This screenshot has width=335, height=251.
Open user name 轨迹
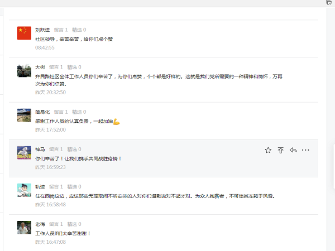coord(40,186)
